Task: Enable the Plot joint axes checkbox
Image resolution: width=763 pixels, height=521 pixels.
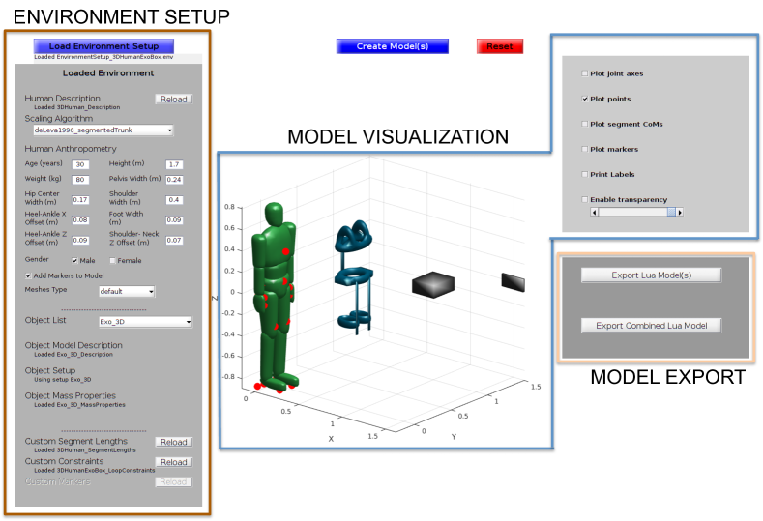Action: 584,73
